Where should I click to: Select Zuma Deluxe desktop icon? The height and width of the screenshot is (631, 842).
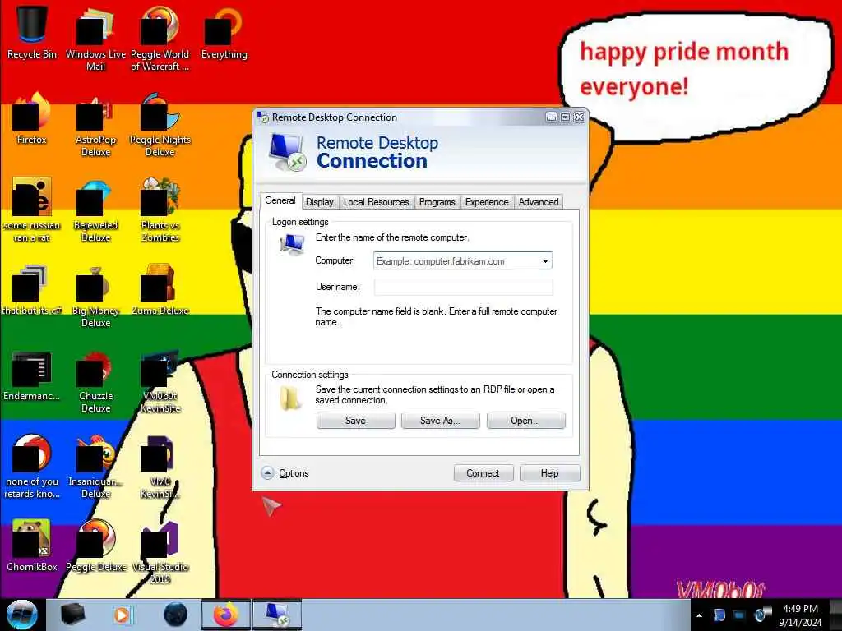point(160,290)
